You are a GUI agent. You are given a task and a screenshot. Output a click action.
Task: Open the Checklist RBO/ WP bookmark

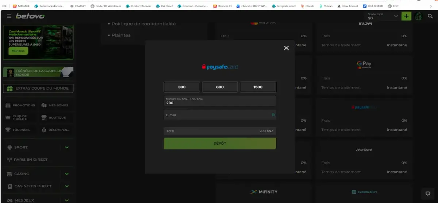[252, 6]
